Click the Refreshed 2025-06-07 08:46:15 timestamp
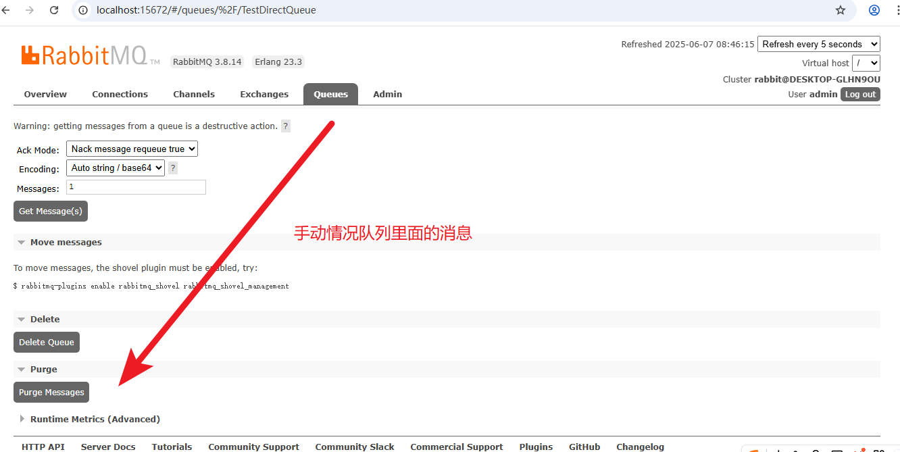Viewport: 900px width, 452px height. (687, 44)
